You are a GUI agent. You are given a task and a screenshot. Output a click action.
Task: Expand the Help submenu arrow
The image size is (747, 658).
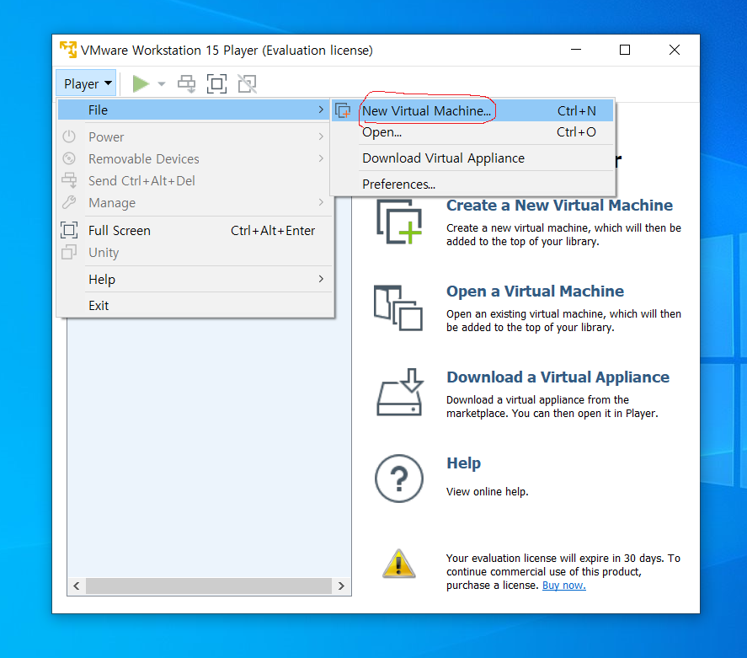(321, 279)
